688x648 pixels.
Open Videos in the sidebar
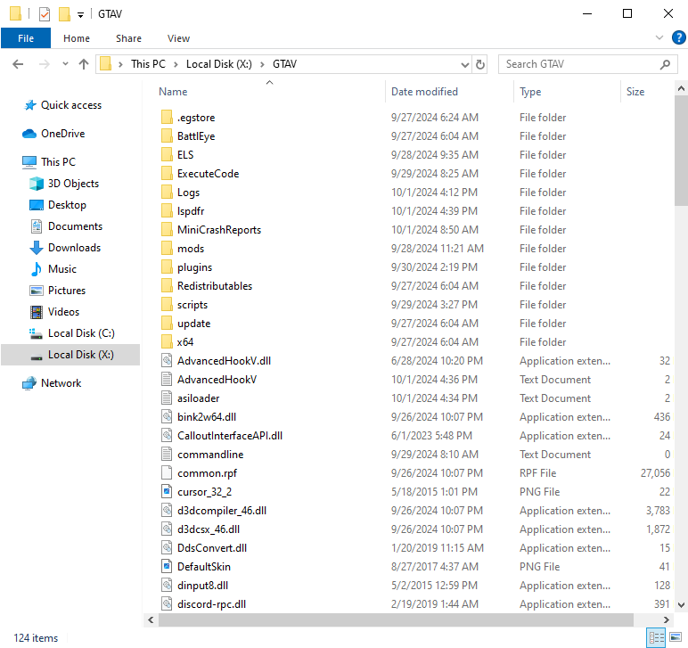coord(63,312)
